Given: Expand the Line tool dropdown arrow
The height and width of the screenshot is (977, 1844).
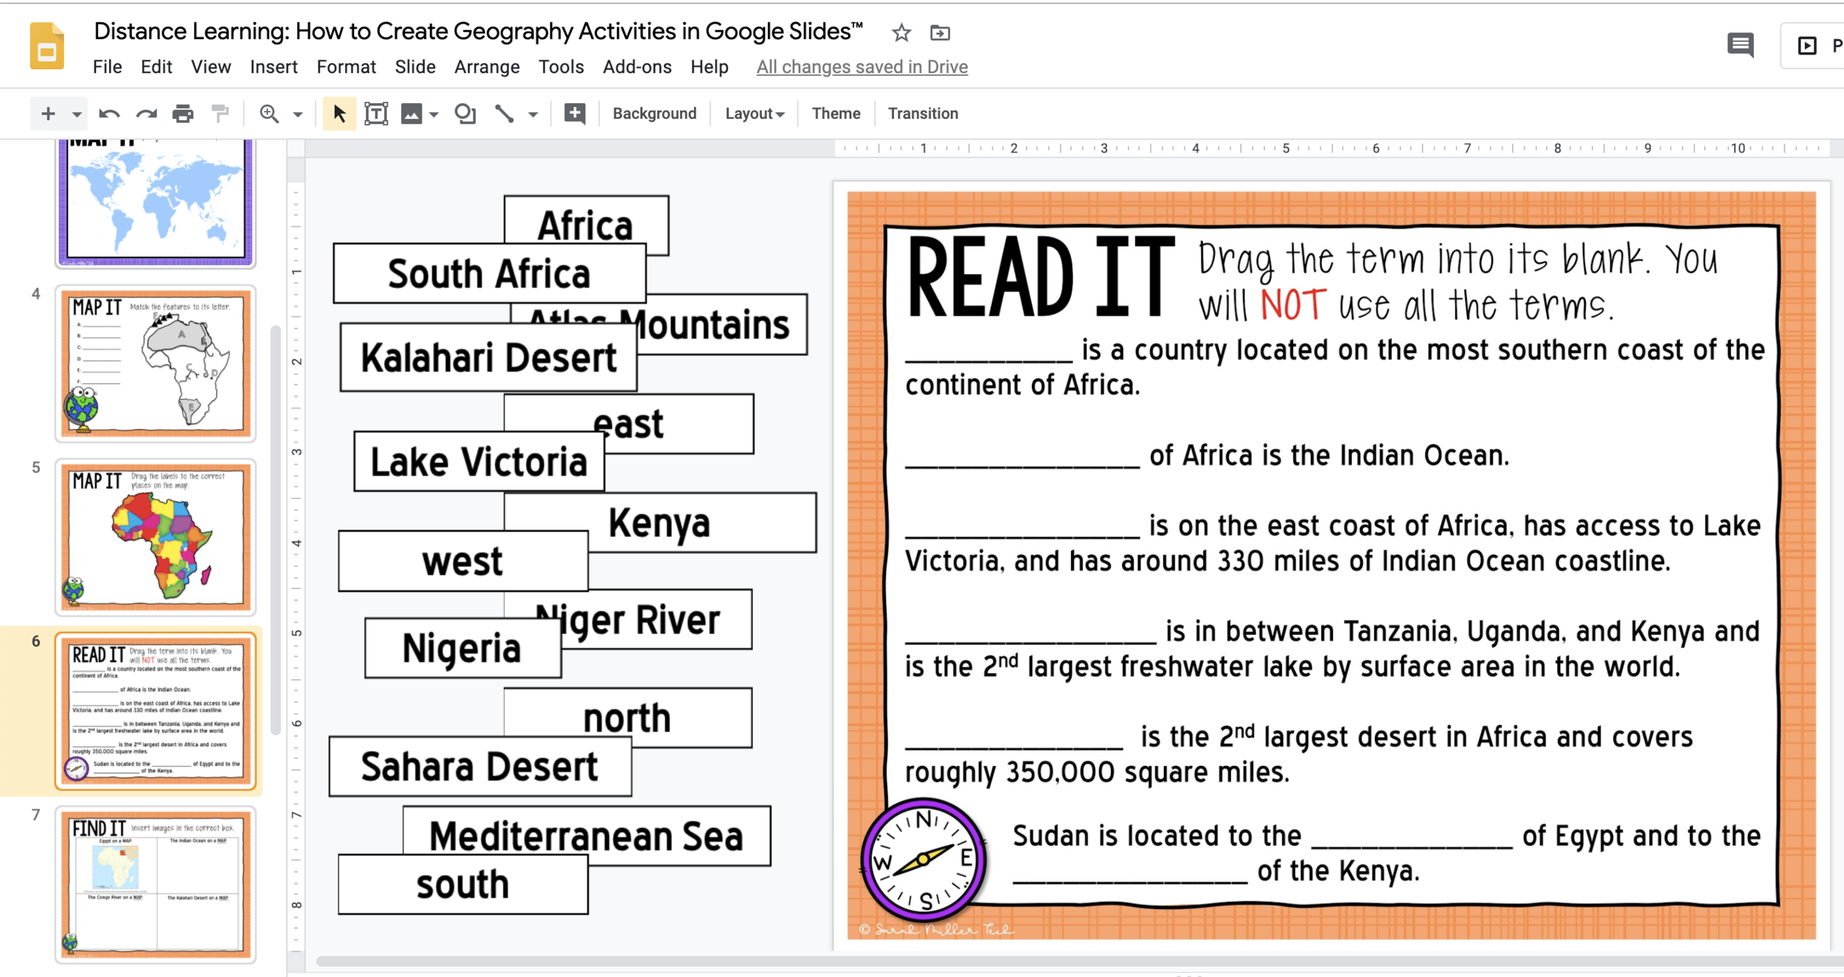Looking at the screenshot, I should (533, 114).
